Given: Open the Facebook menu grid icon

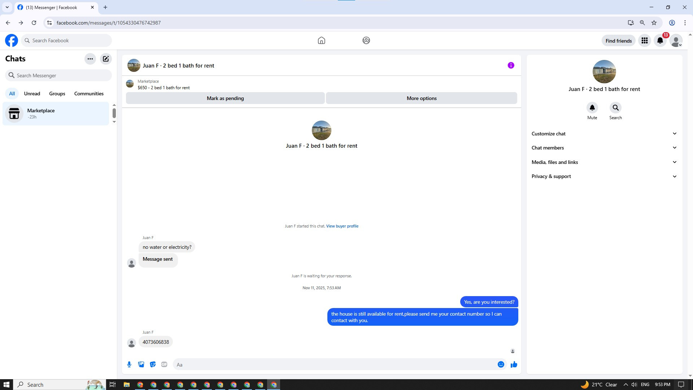Looking at the screenshot, I should click(644, 40).
